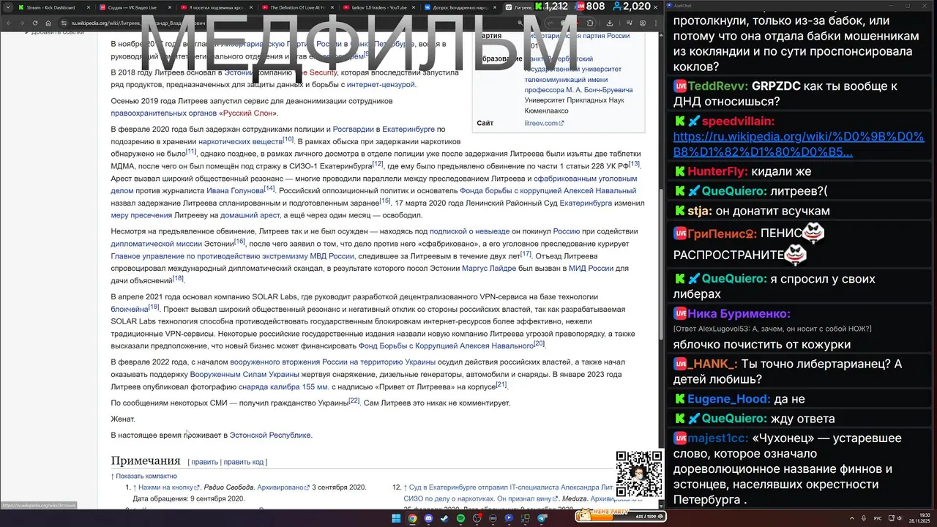Switch to the Студия — VK Видео Live tab
The width and height of the screenshot is (937, 527).
[x=135, y=7]
